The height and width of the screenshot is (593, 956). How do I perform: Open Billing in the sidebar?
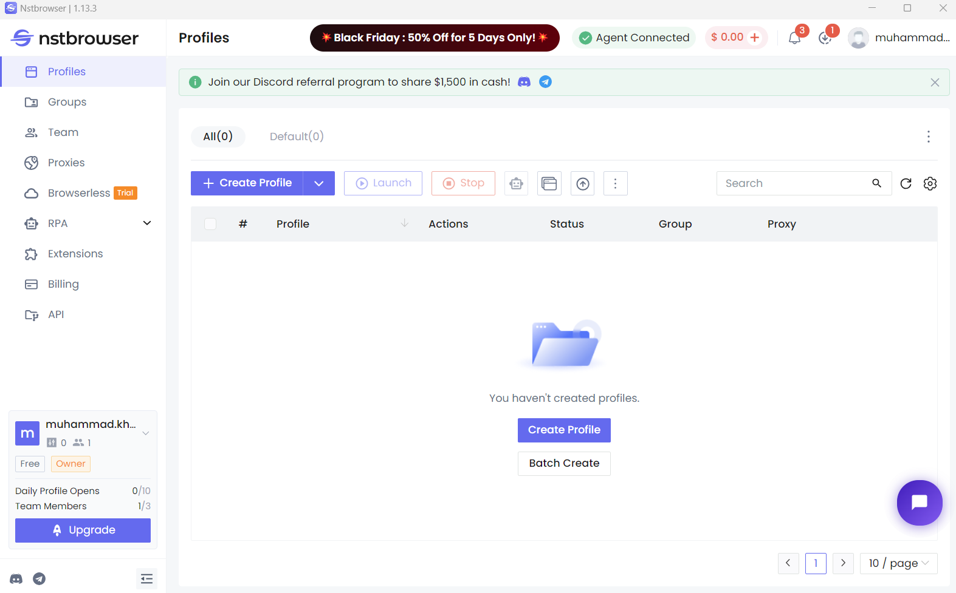coord(83,284)
